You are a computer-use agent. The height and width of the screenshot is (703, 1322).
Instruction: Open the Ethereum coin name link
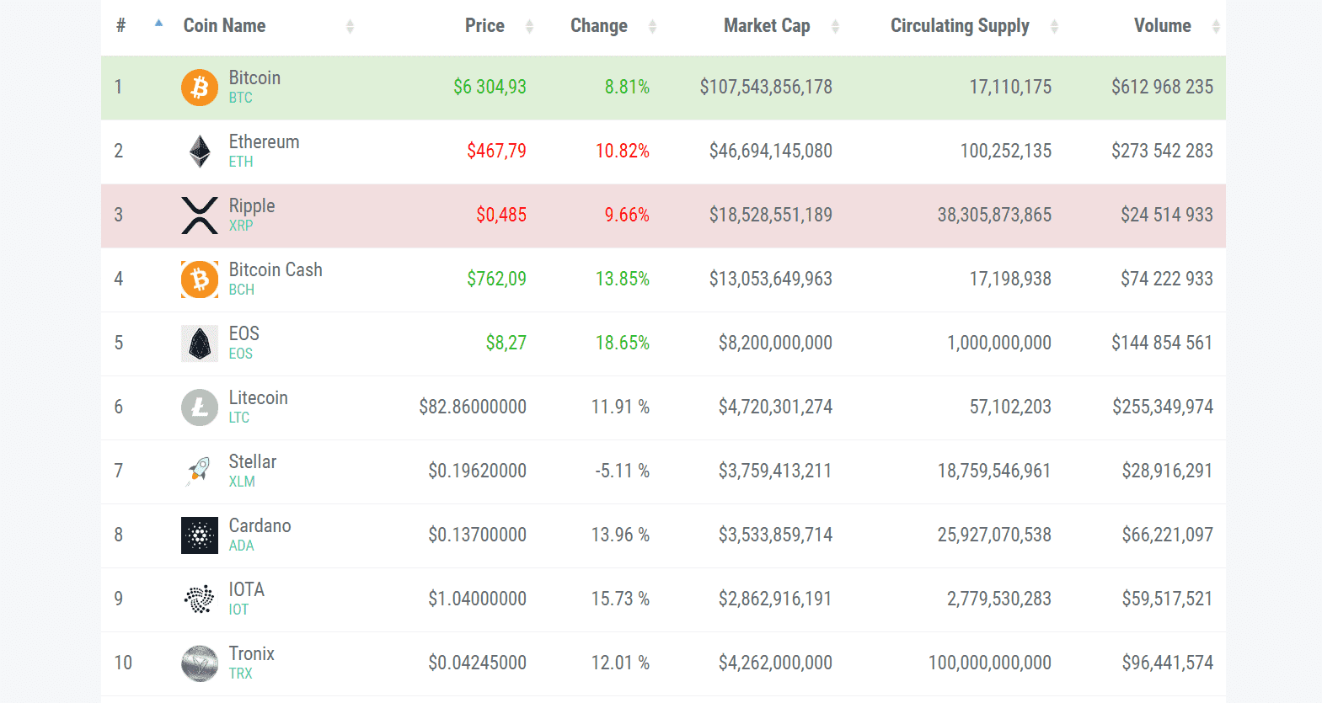(265, 142)
